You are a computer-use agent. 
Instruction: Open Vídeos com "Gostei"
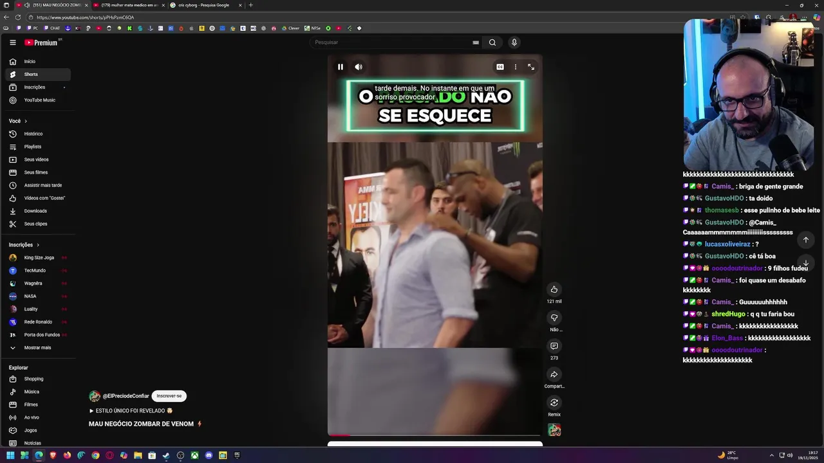(x=38, y=198)
